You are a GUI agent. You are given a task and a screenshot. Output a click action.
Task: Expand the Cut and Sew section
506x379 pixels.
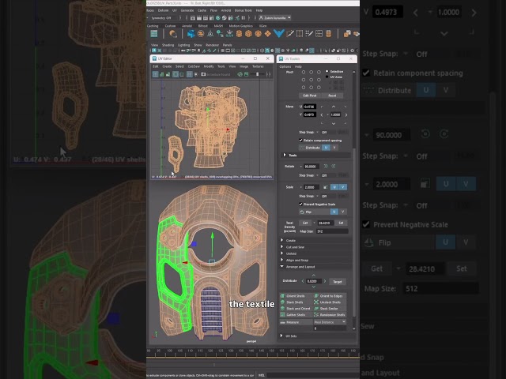281,247
